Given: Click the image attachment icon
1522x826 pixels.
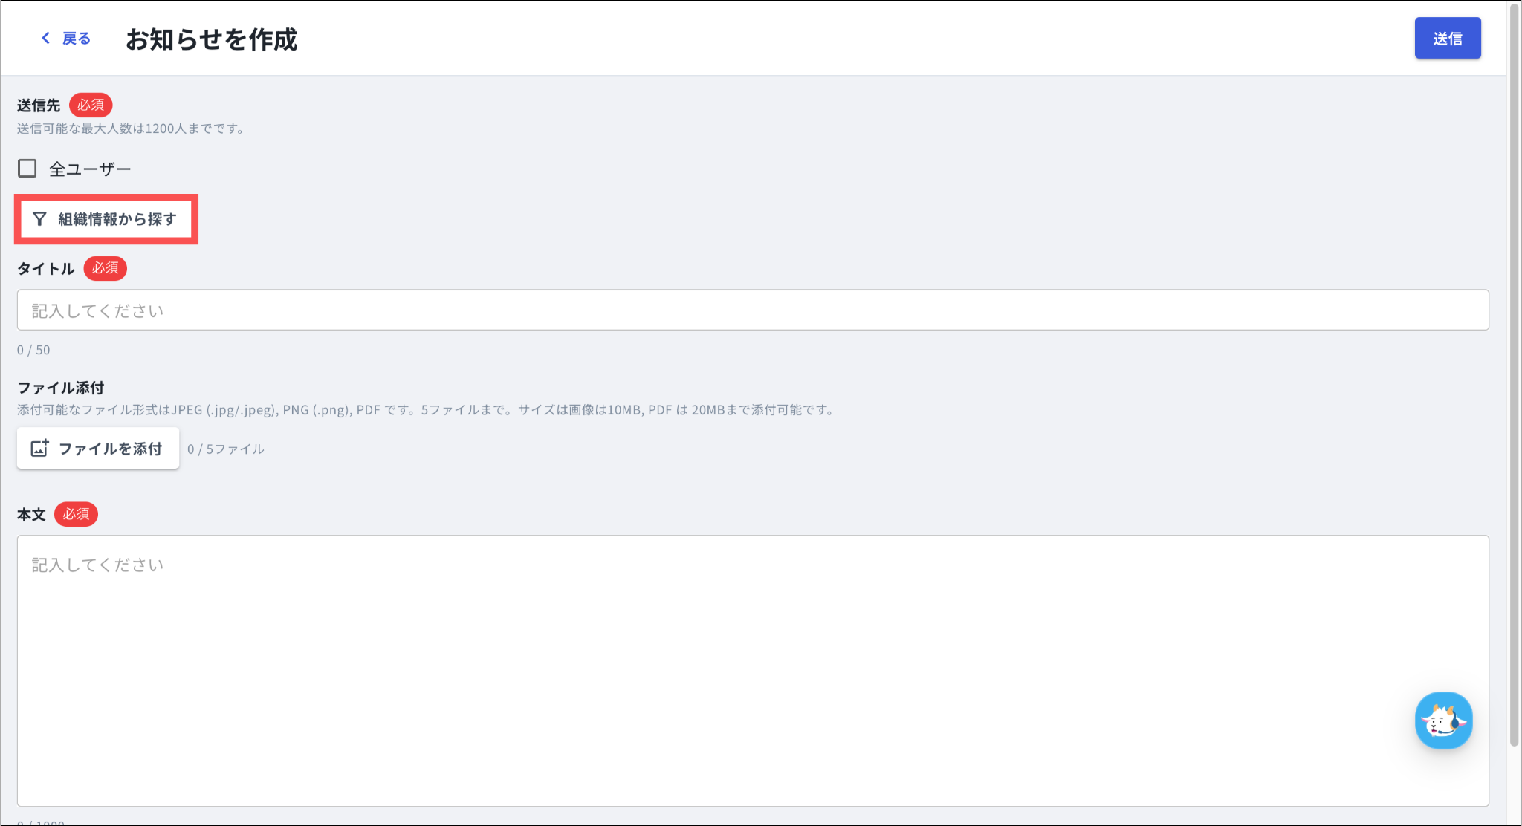Looking at the screenshot, I should coord(39,448).
